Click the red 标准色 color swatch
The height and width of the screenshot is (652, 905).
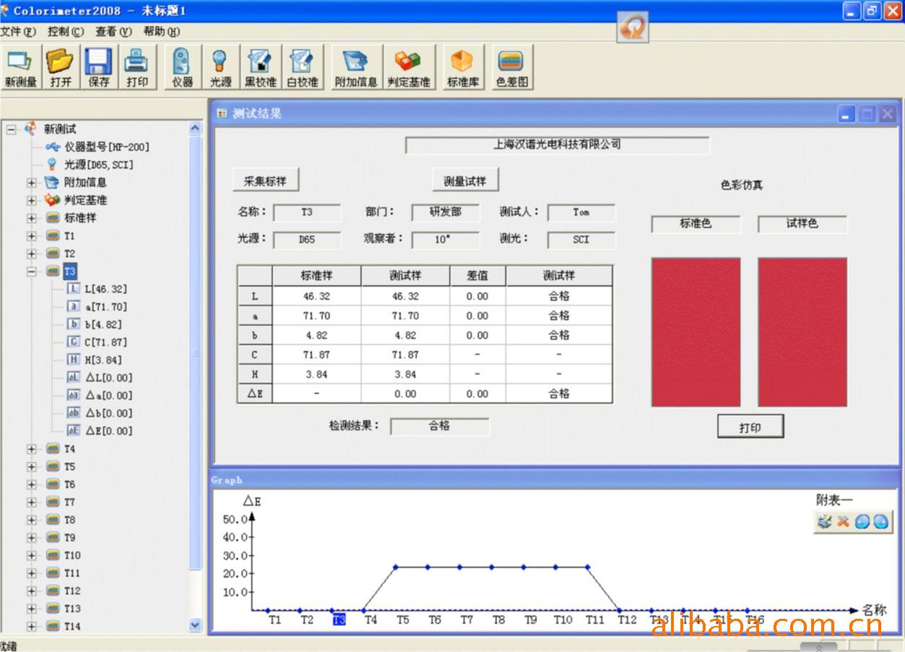click(696, 332)
